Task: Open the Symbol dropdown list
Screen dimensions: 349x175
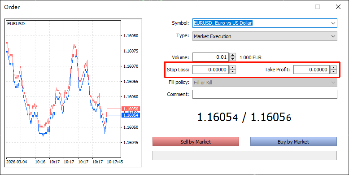Action: coord(333,23)
